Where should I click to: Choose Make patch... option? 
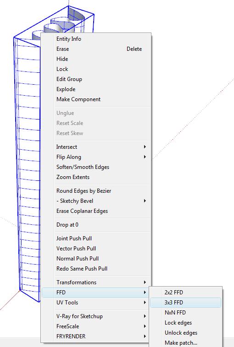click(x=185, y=342)
